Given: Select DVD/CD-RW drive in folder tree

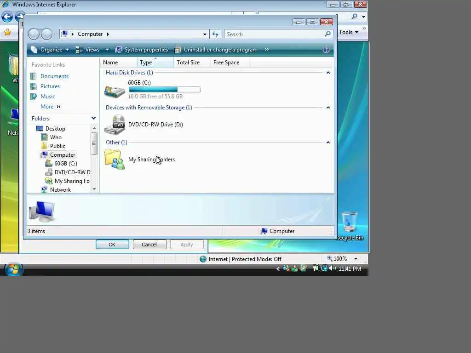Looking at the screenshot, I should coord(72,172).
